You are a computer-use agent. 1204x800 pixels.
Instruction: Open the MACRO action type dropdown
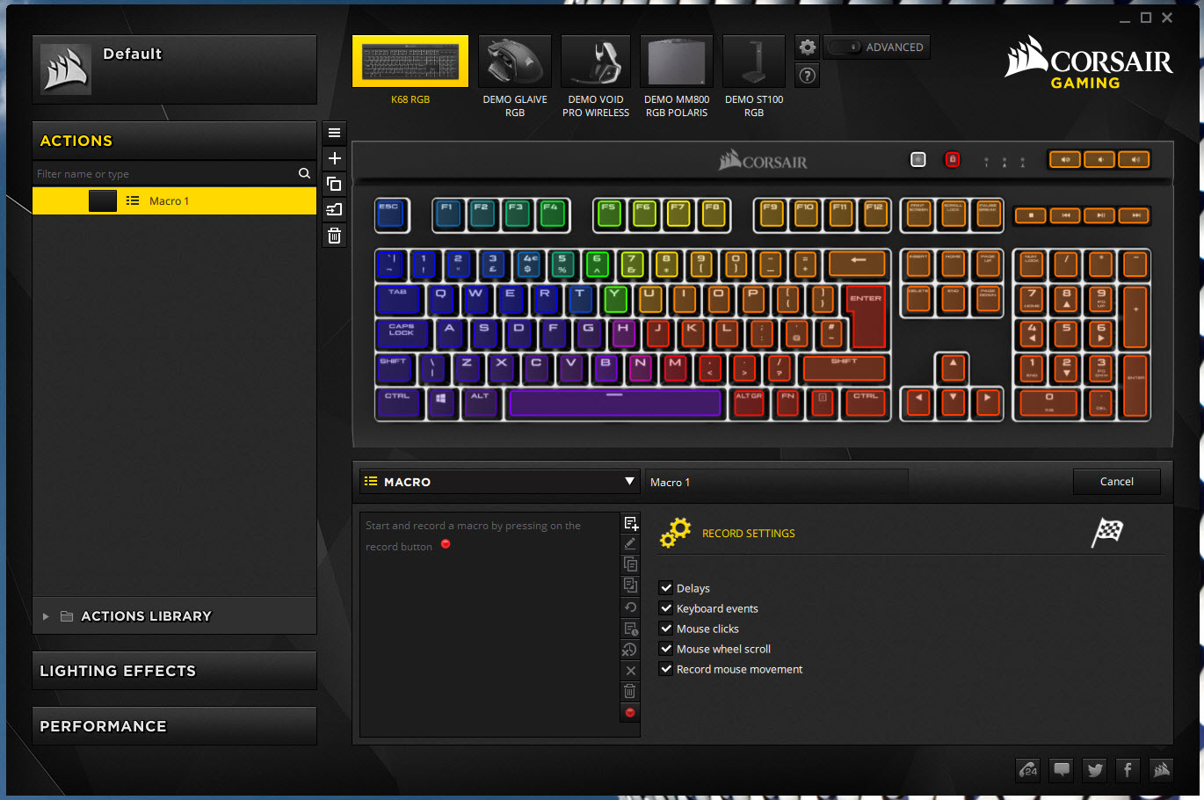click(500, 482)
